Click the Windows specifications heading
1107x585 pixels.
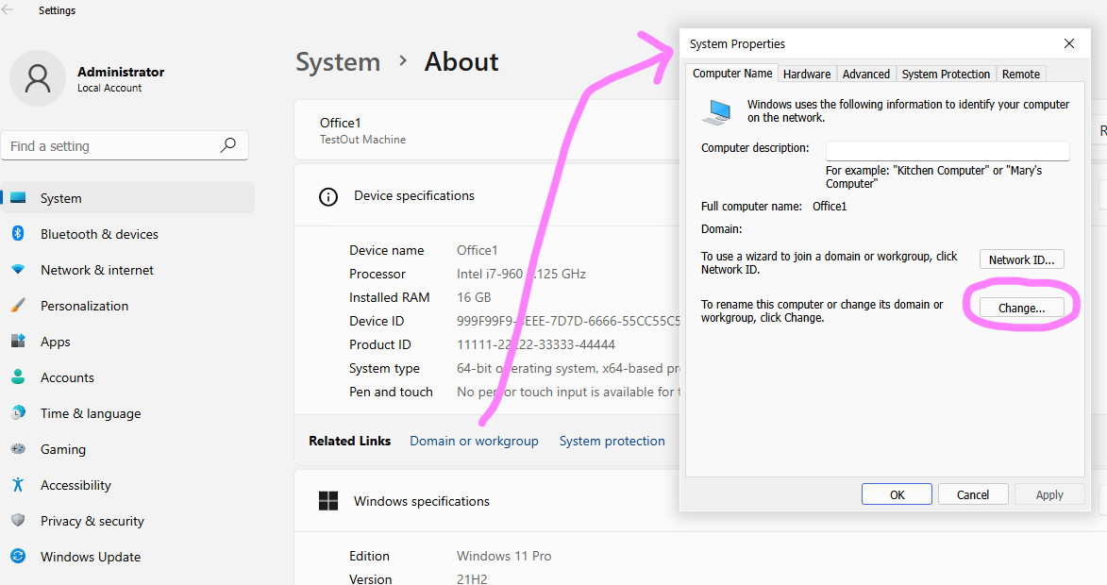(422, 502)
